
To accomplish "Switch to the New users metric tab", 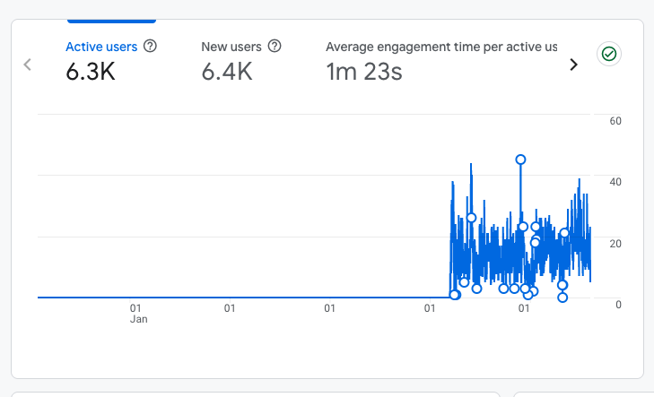I will (231, 46).
